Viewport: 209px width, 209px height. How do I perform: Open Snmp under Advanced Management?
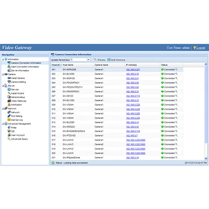click(14, 127)
